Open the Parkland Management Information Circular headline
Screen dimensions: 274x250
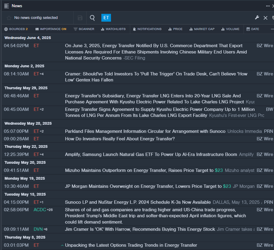pyautogui.click(x=145, y=131)
